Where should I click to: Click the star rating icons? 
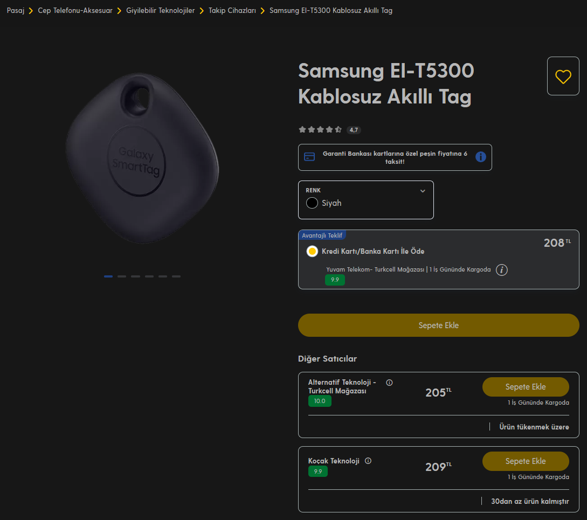click(320, 129)
